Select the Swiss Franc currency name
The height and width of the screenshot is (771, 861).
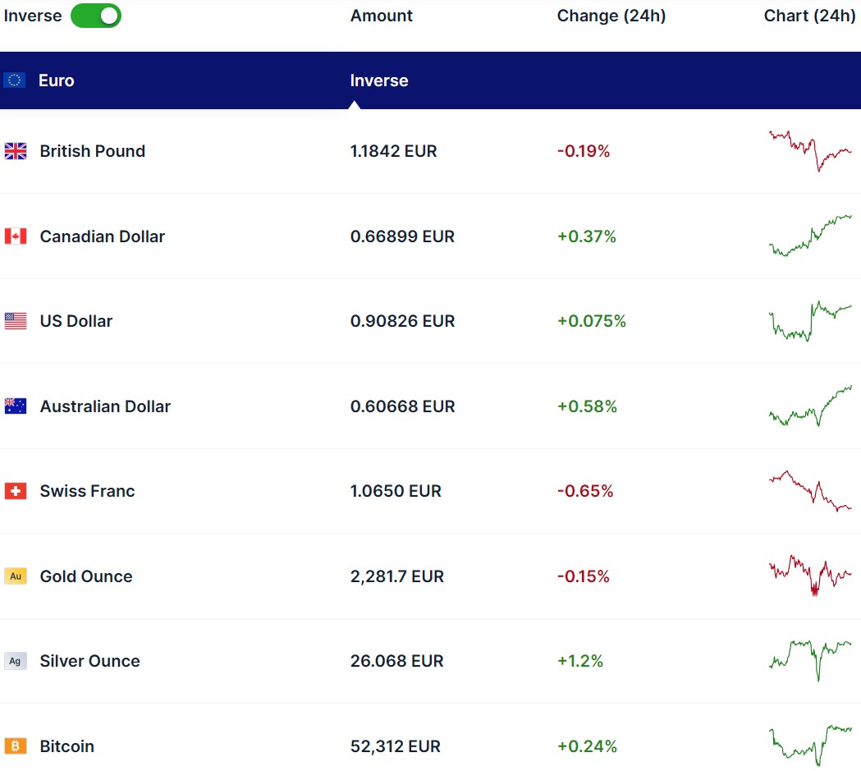(x=87, y=491)
